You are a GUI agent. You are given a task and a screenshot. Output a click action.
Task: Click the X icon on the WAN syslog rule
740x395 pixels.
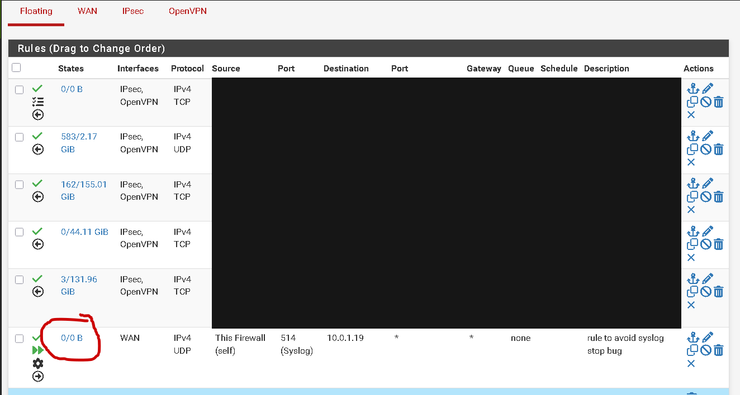point(691,364)
